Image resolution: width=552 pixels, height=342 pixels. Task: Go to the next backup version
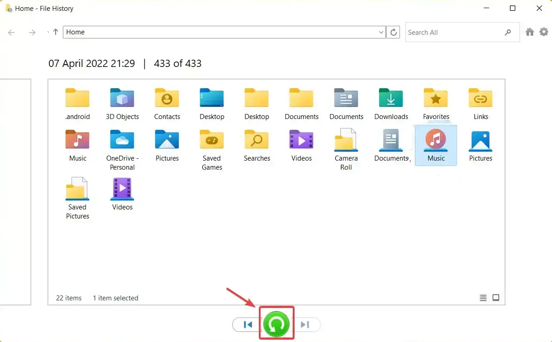tap(305, 324)
